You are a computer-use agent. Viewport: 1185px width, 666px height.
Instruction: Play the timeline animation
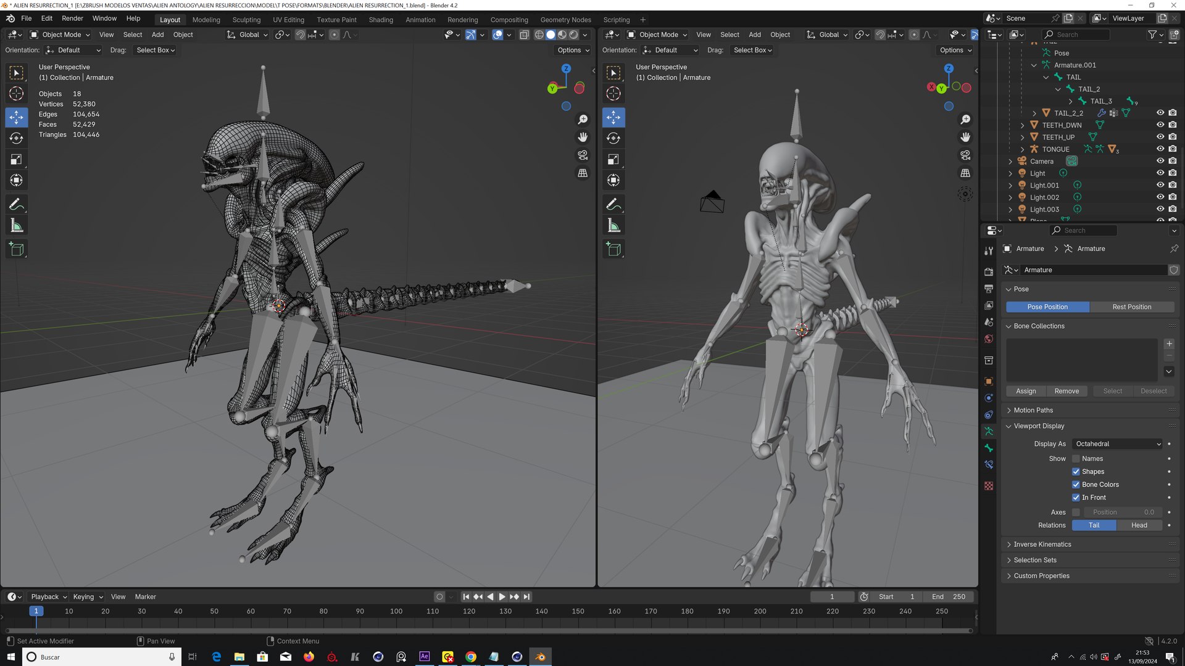(502, 597)
